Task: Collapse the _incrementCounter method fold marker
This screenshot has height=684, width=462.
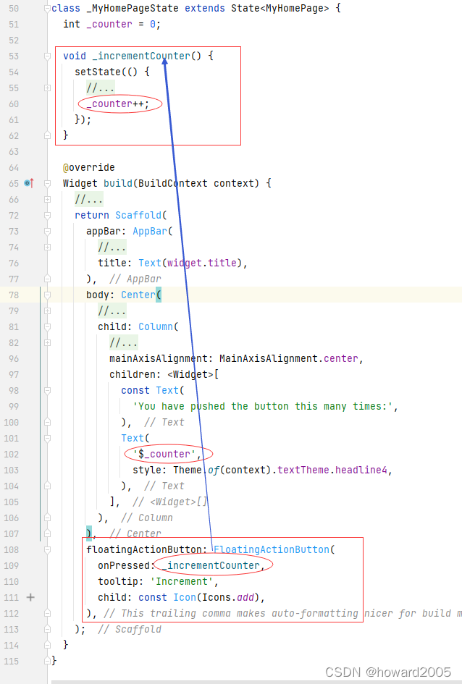Action: [x=47, y=56]
